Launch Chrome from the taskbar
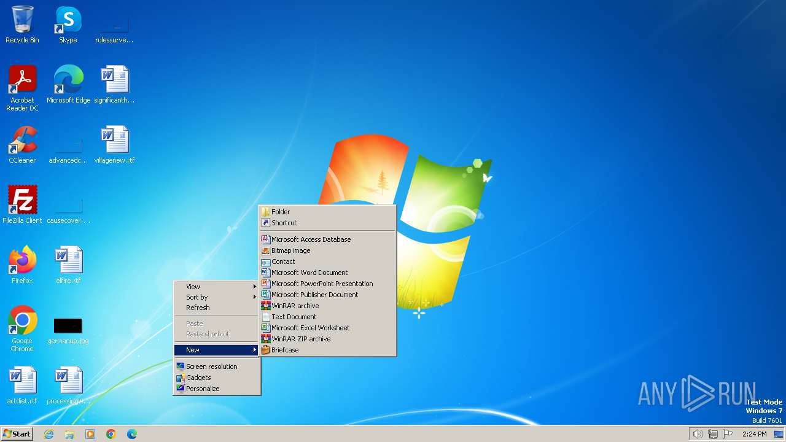Screen dimensions: 786x442 [x=111, y=434]
